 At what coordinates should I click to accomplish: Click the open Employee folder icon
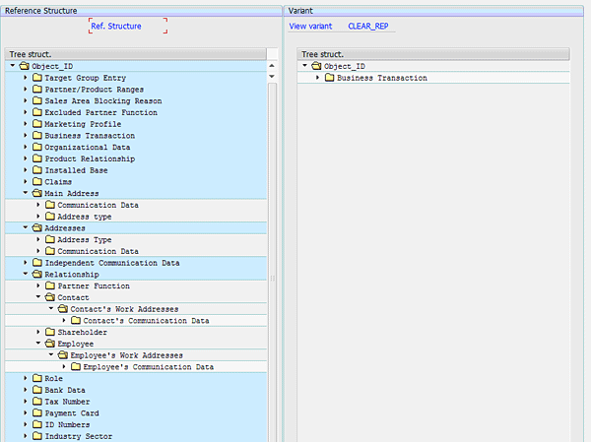[50, 344]
